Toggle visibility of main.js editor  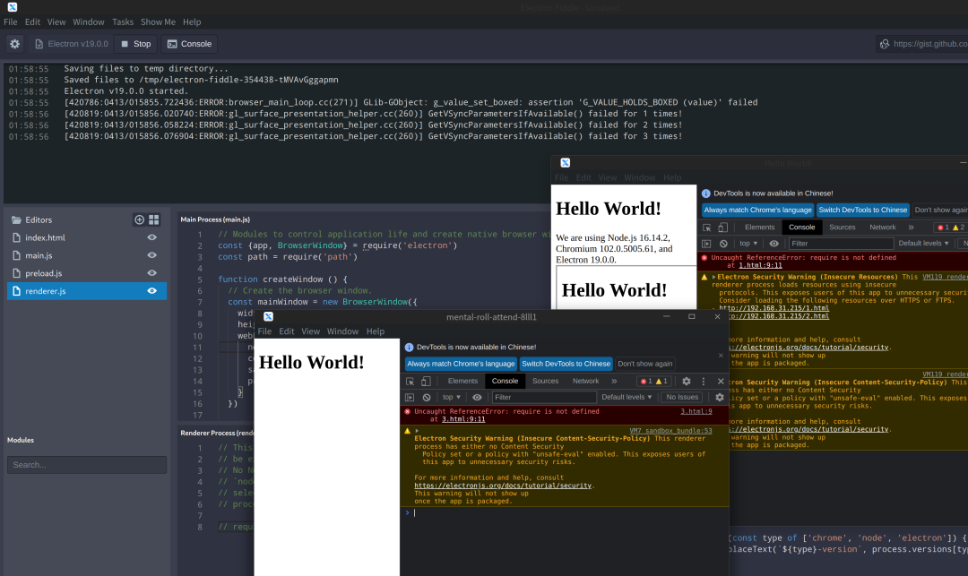[x=151, y=255]
